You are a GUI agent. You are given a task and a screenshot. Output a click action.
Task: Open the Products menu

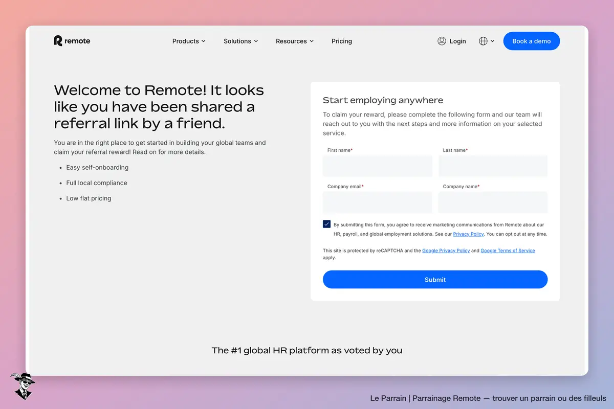click(189, 41)
